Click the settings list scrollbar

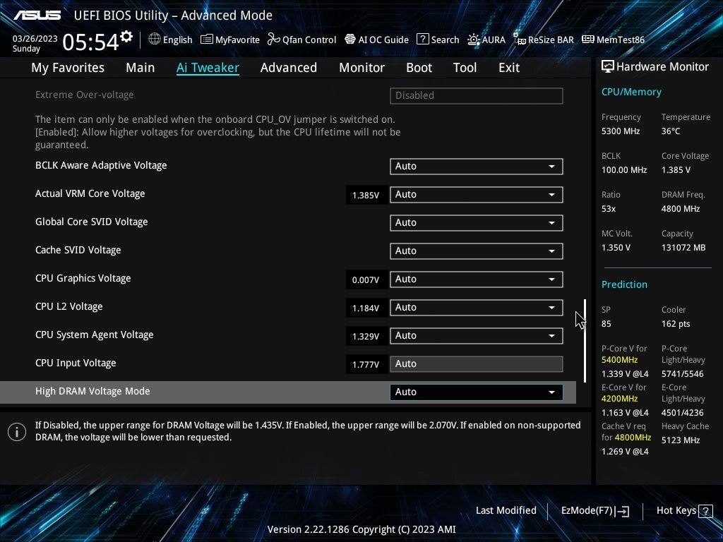(x=585, y=341)
